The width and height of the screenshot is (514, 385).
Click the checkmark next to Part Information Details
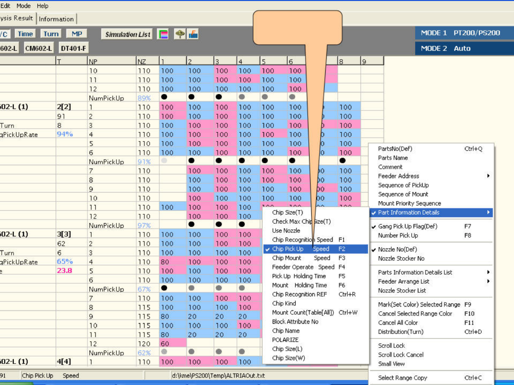[x=373, y=213]
